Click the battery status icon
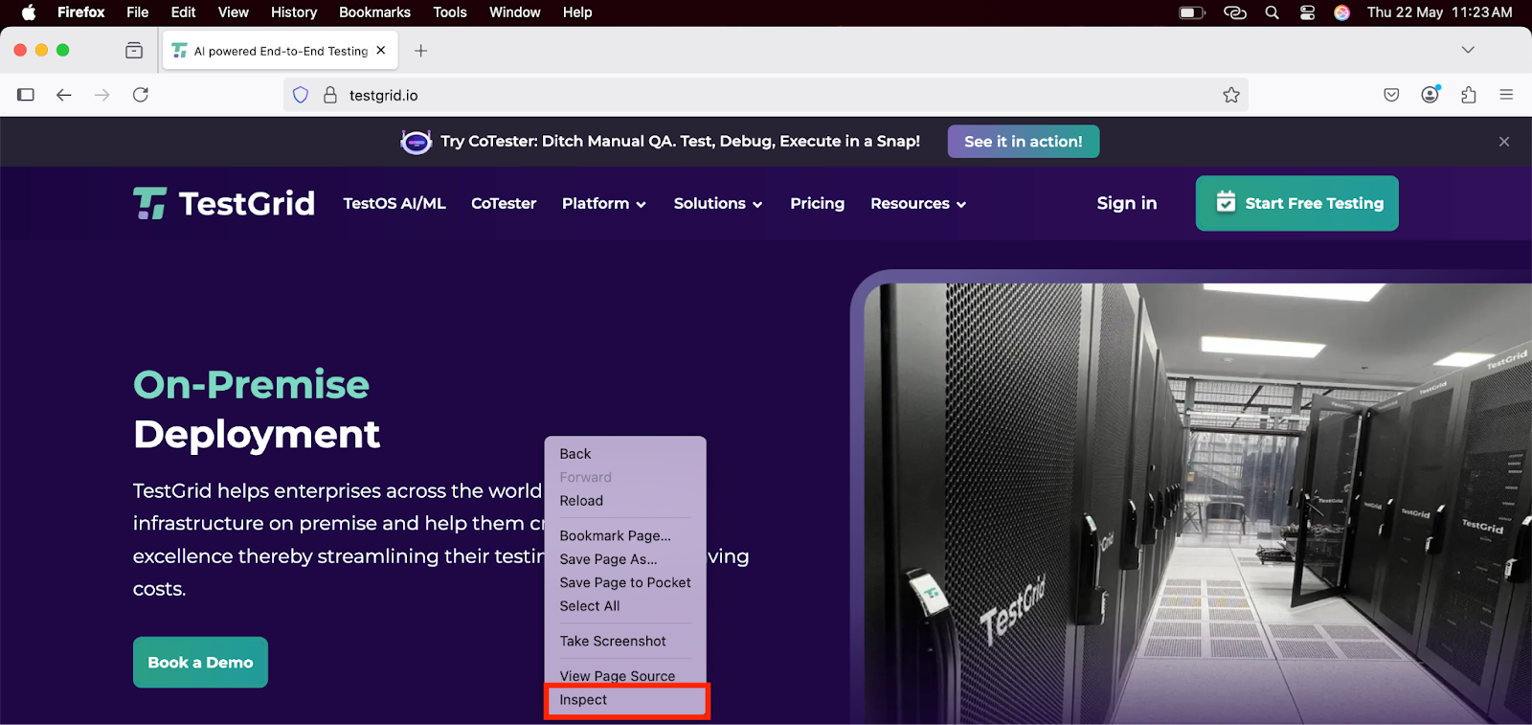 click(1192, 12)
